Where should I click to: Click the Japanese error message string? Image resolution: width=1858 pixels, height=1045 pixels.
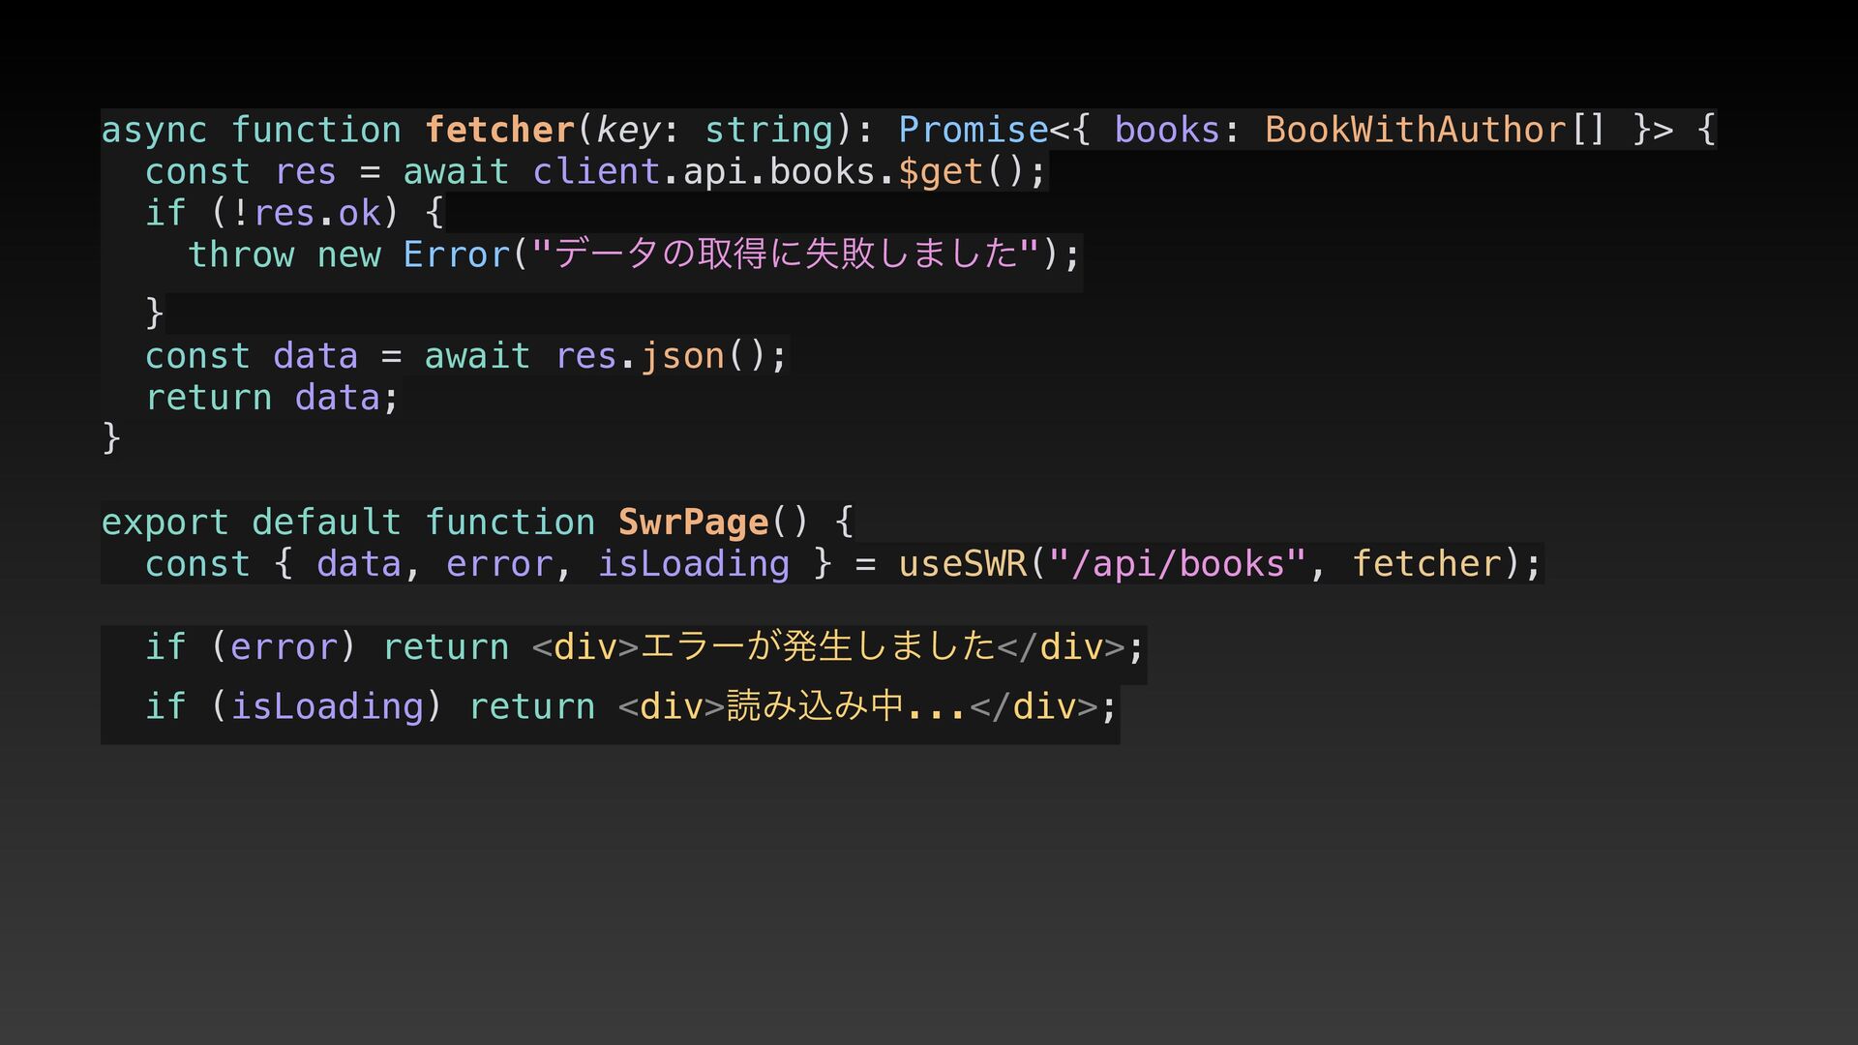tap(785, 254)
